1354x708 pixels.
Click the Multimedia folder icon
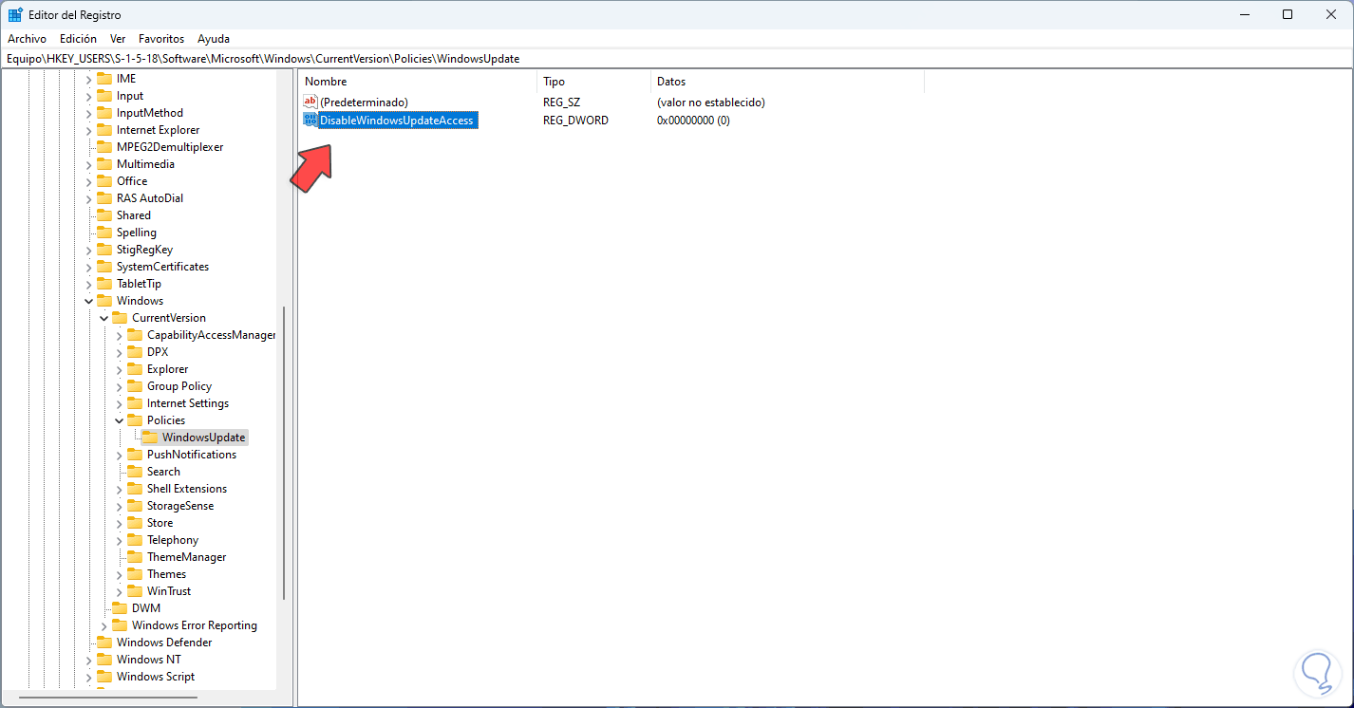[x=104, y=164]
